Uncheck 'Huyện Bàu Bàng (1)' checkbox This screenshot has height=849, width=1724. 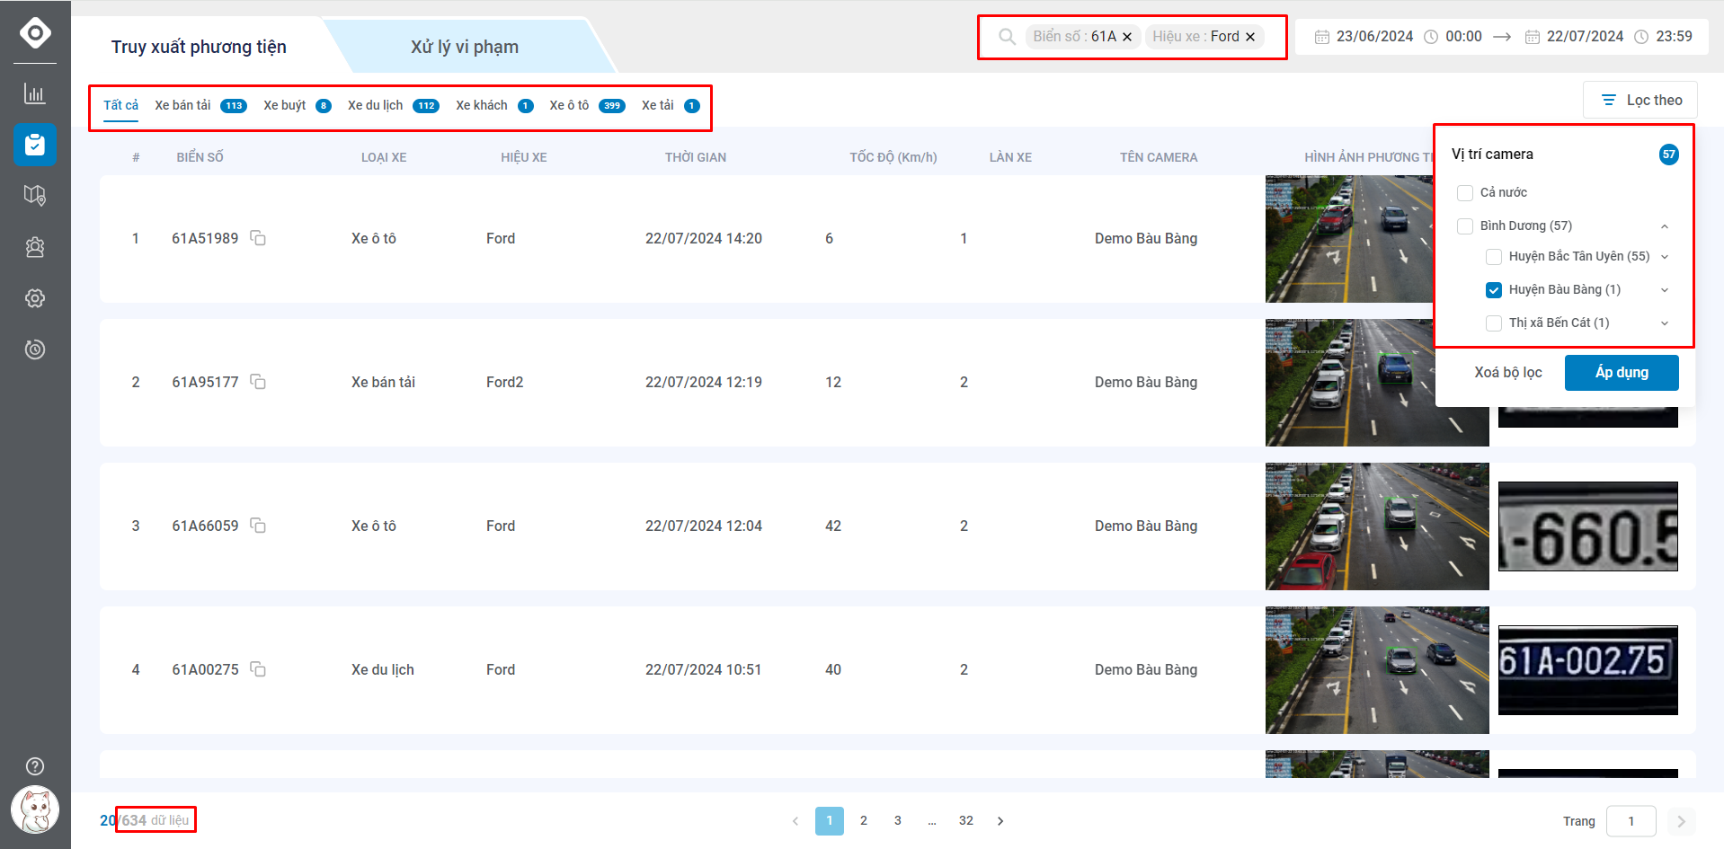(1494, 290)
